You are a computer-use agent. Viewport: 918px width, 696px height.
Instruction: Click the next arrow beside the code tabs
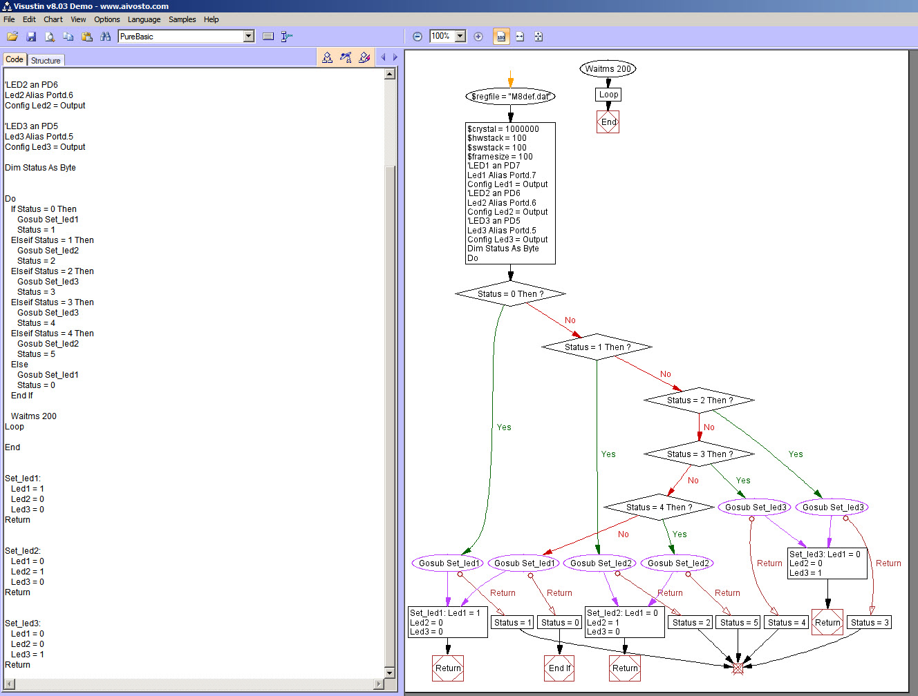pos(395,58)
